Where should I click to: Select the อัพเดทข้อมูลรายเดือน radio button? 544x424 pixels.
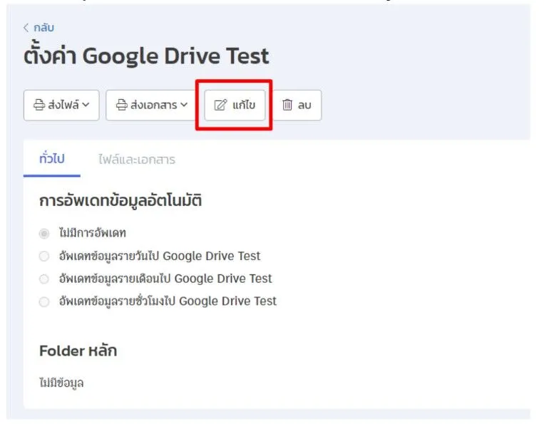pyautogui.click(x=44, y=279)
